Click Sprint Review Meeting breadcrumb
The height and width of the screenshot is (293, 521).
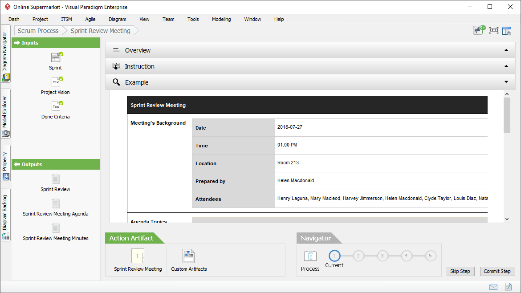[100, 31]
